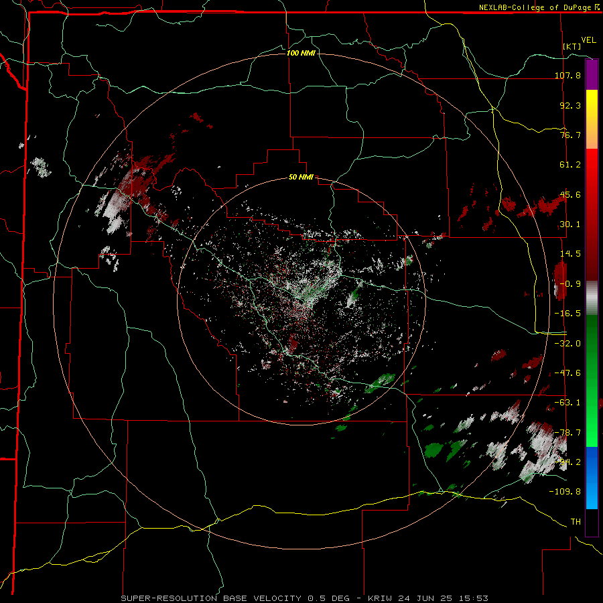The height and width of the screenshot is (603, 603).
Task: Select the -47.6 scale value
Action: pos(567,373)
